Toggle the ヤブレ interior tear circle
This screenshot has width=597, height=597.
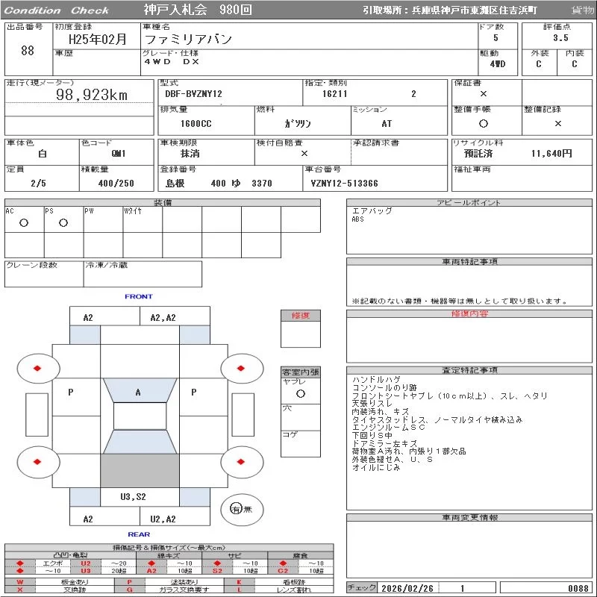coord(300,393)
